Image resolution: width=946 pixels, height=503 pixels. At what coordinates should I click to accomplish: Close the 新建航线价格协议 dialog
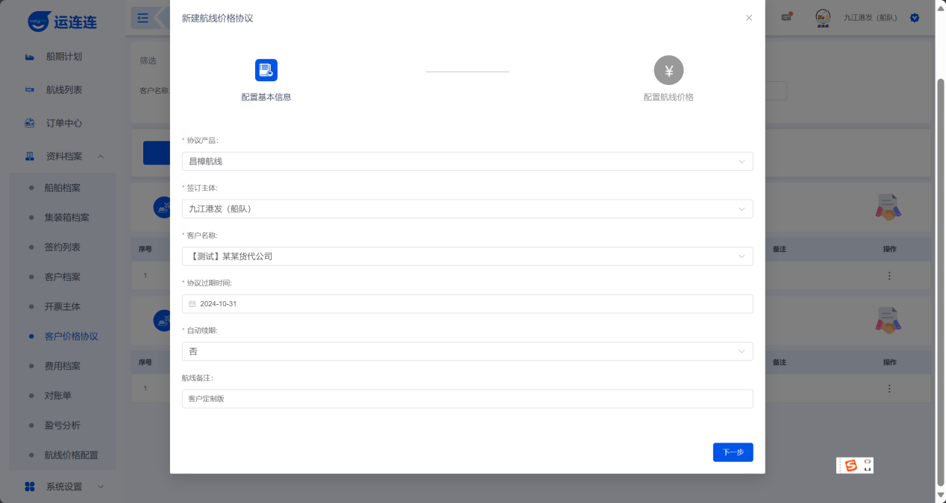pyautogui.click(x=749, y=18)
